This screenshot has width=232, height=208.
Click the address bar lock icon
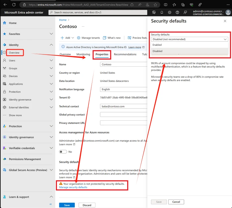pyautogui.click(x=24, y=5)
